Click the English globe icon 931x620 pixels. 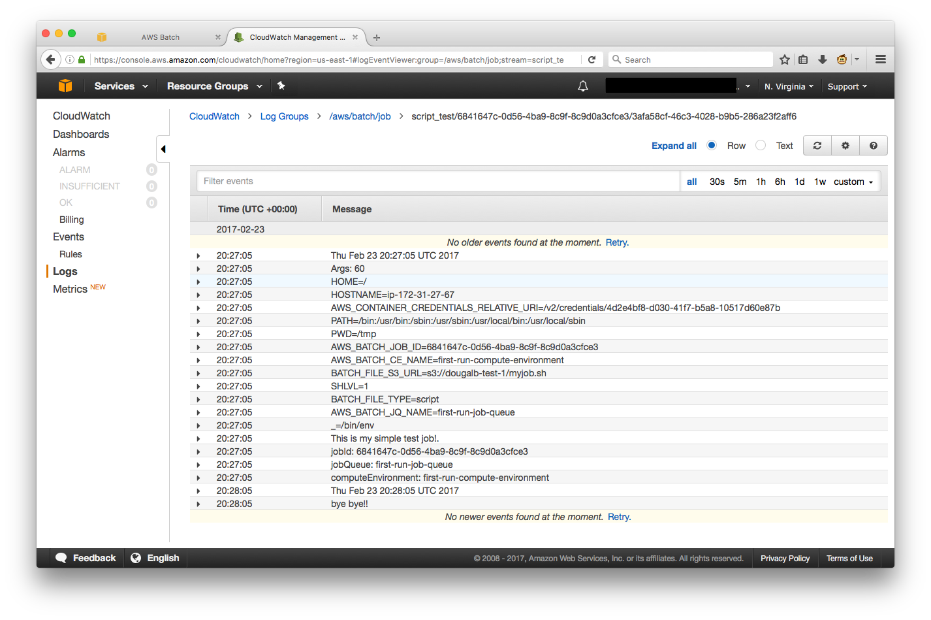click(136, 558)
